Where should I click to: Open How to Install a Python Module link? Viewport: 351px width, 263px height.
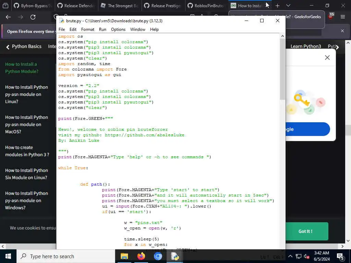[x=22, y=68]
